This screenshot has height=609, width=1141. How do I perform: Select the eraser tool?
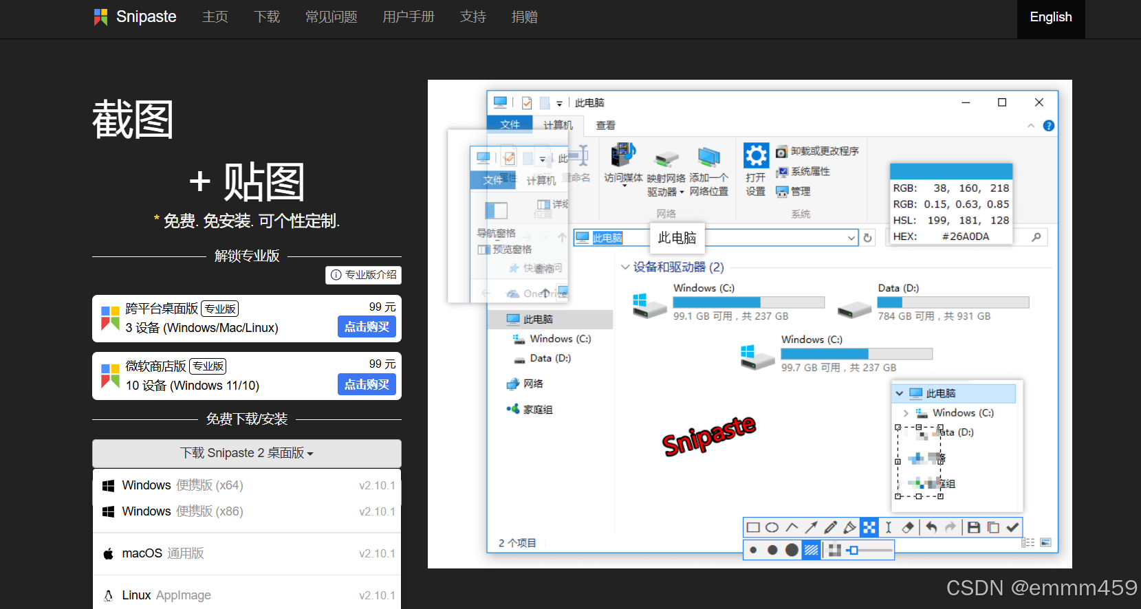click(x=908, y=528)
